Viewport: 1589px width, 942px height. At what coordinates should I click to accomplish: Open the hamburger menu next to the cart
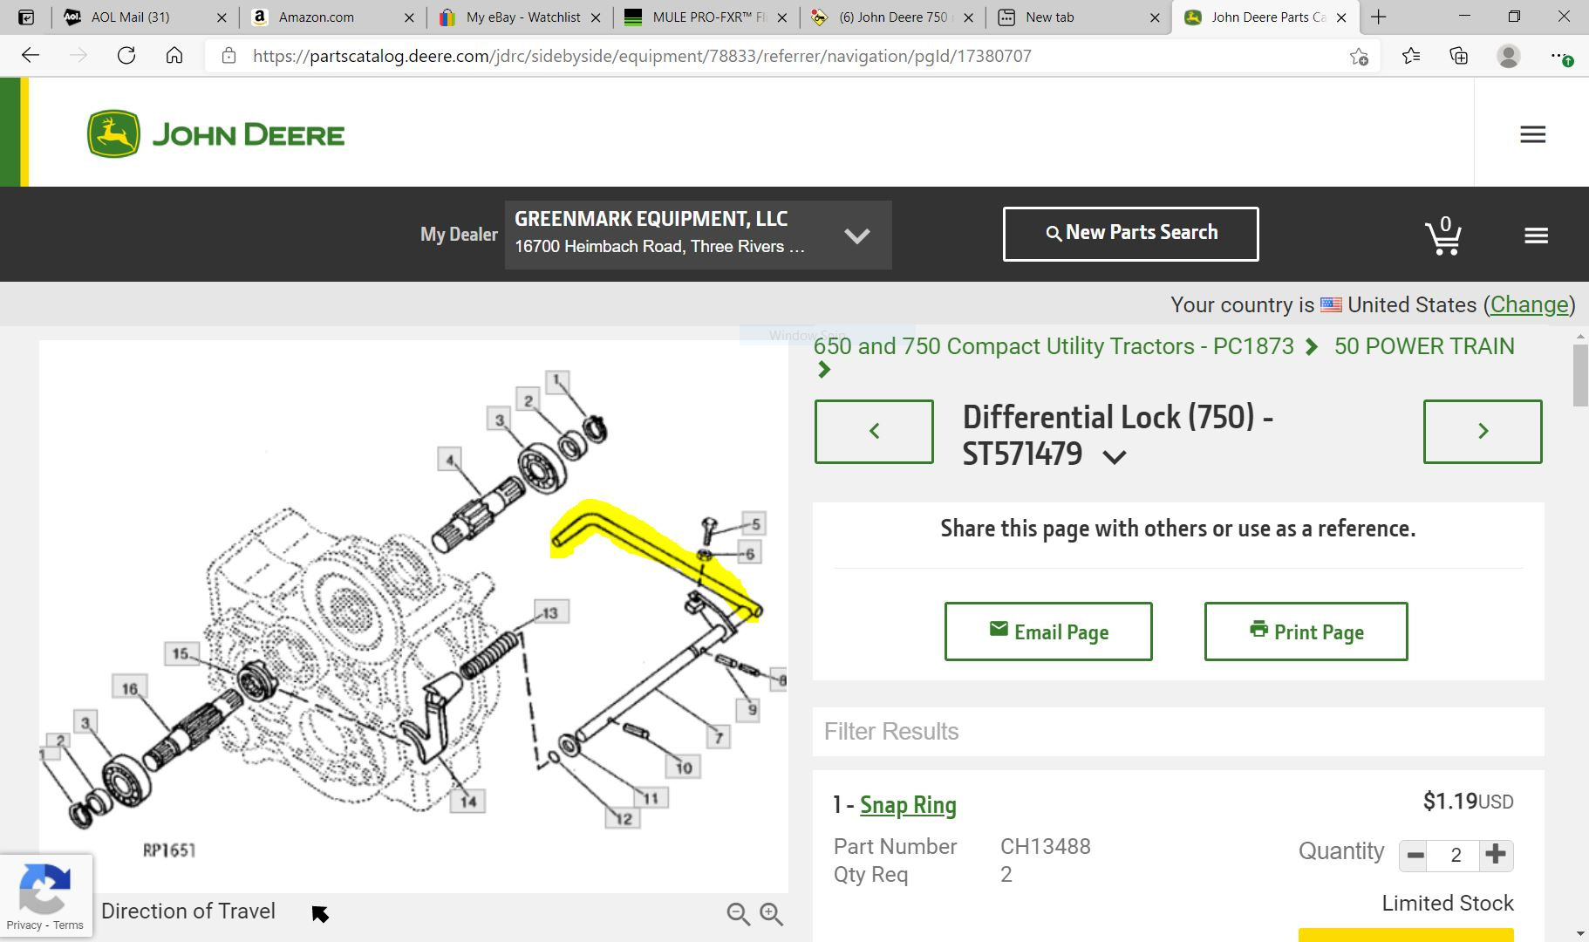(x=1536, y=235)
